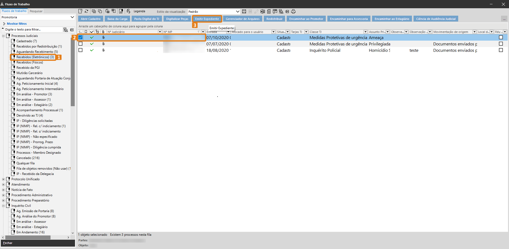
Task: Click the Gerenciador de Arquivos button
Action: (x=243, y=19)
